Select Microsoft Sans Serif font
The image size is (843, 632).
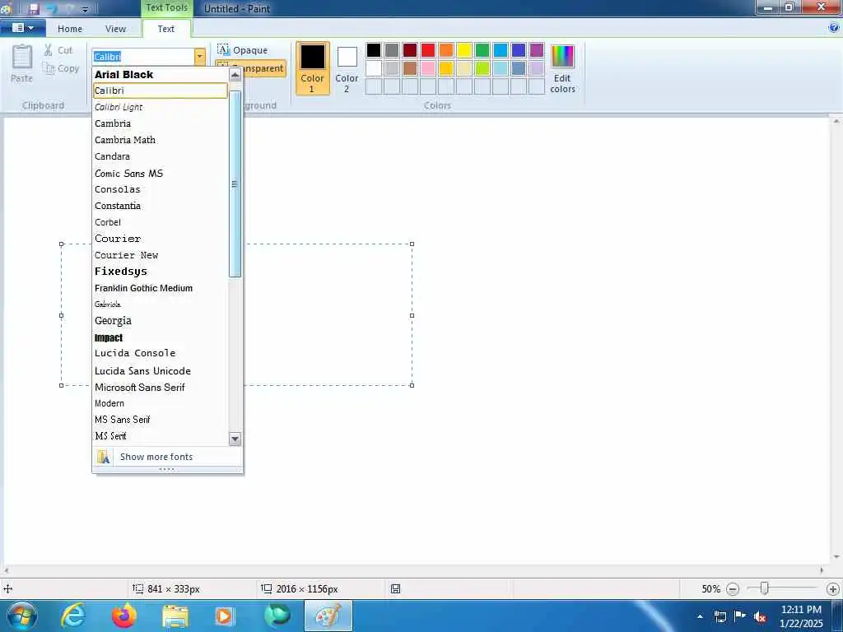tap(161, 387)
